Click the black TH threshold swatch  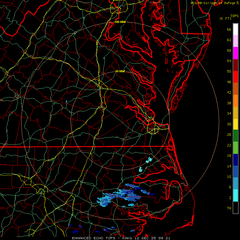(235, 207)
